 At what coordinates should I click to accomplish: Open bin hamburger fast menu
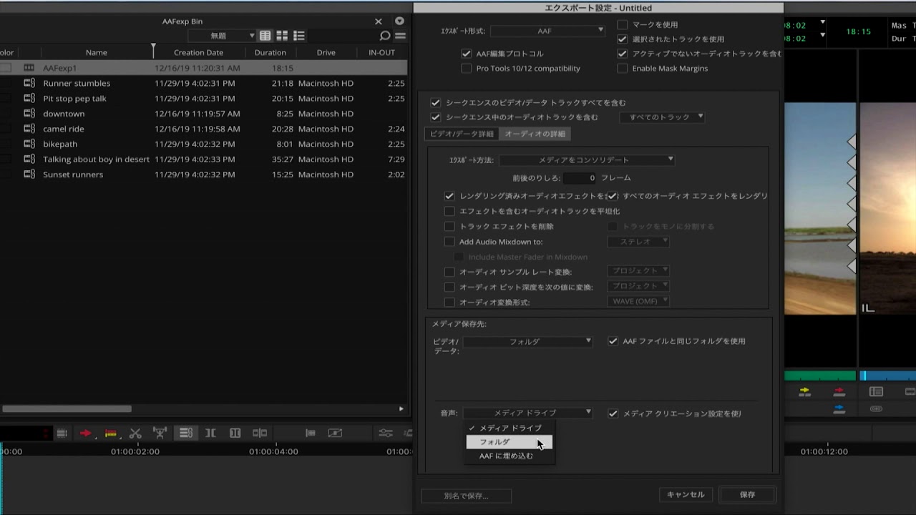coord(401,36)
